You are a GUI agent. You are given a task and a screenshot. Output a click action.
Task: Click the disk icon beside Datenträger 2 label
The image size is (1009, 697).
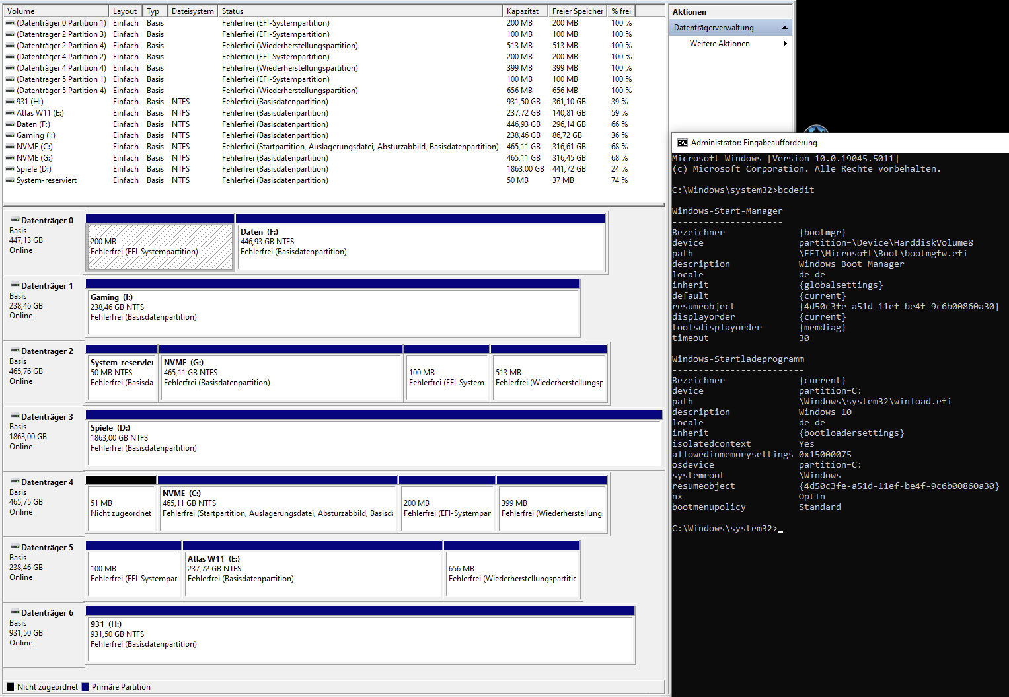coord(15,350)
